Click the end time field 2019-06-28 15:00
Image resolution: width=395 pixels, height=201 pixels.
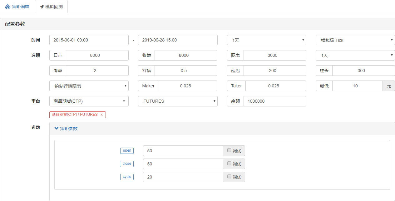click(178, 40)
